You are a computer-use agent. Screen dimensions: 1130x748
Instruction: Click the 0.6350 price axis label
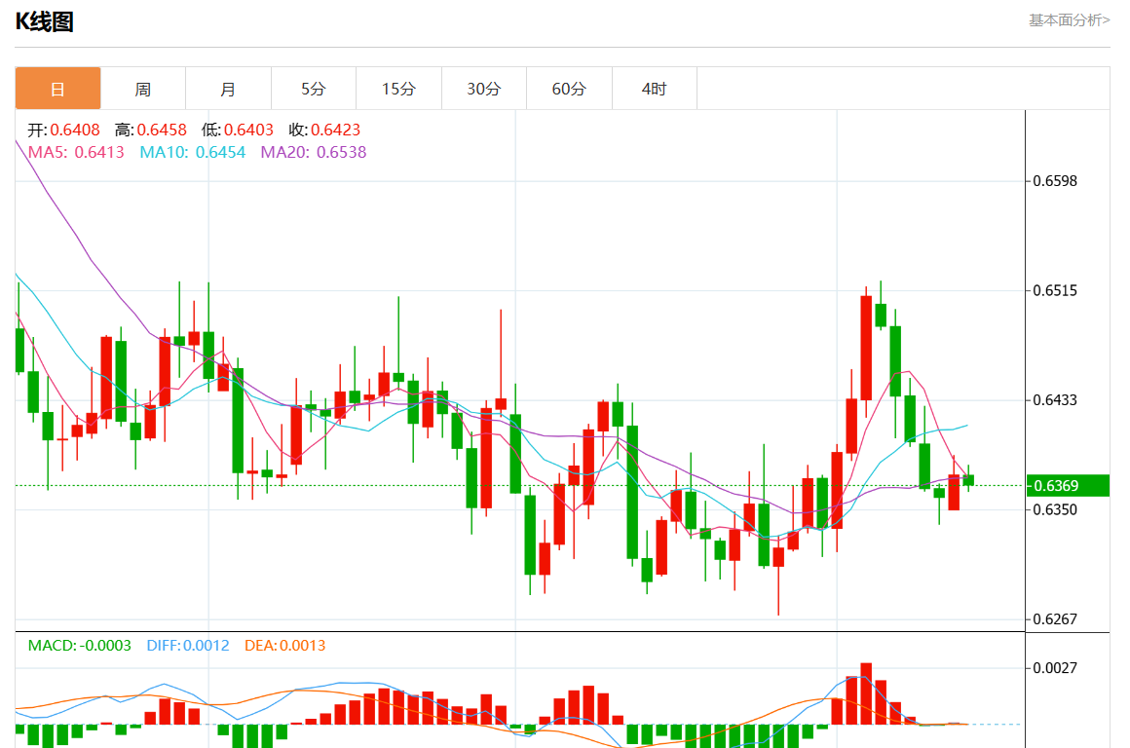coord(1055,509)
